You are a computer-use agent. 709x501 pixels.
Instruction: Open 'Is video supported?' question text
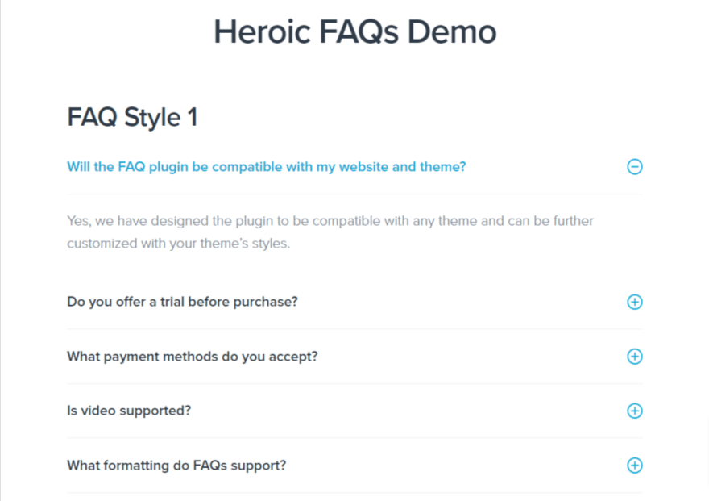(x=129, y=411)
